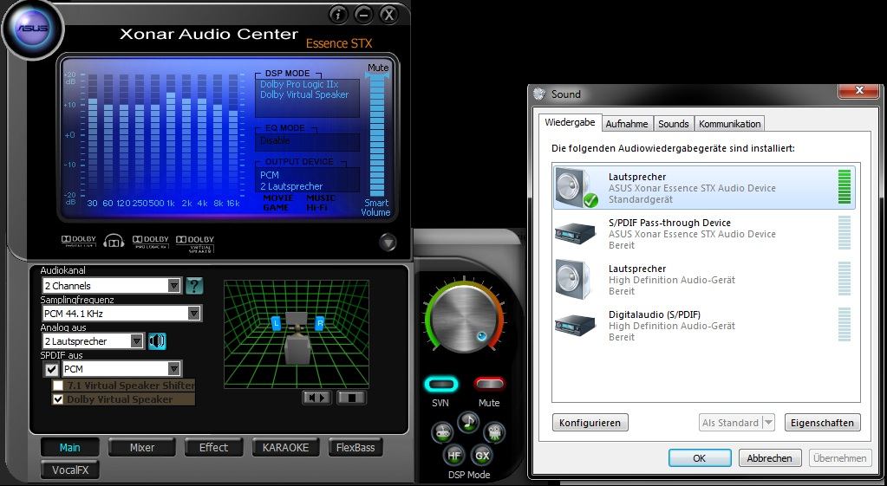Toggle the red Mute button

pos(489,385)
